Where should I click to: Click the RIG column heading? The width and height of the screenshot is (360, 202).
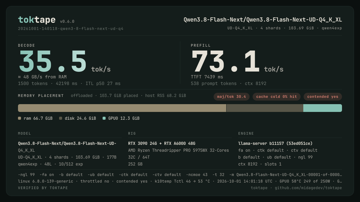coord(132,133)
